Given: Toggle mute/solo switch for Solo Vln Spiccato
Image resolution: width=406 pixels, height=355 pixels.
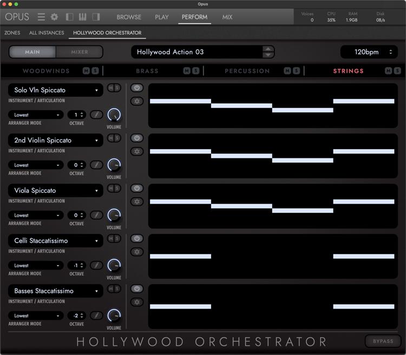Looking at the screenshot, I should point(114,88).
